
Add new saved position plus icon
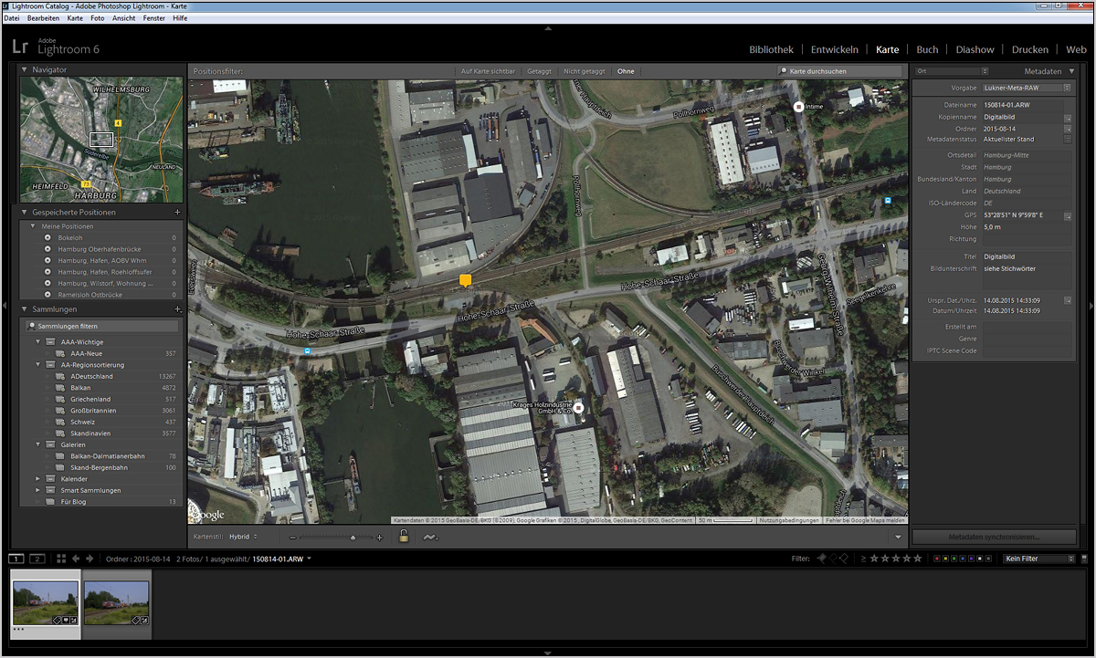(x=177, y=212)
